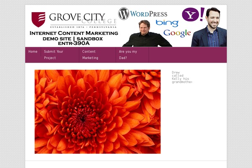Screen dimensions: 252x168
Task: Click the bing logo in header
Action: tap(167, 24)
